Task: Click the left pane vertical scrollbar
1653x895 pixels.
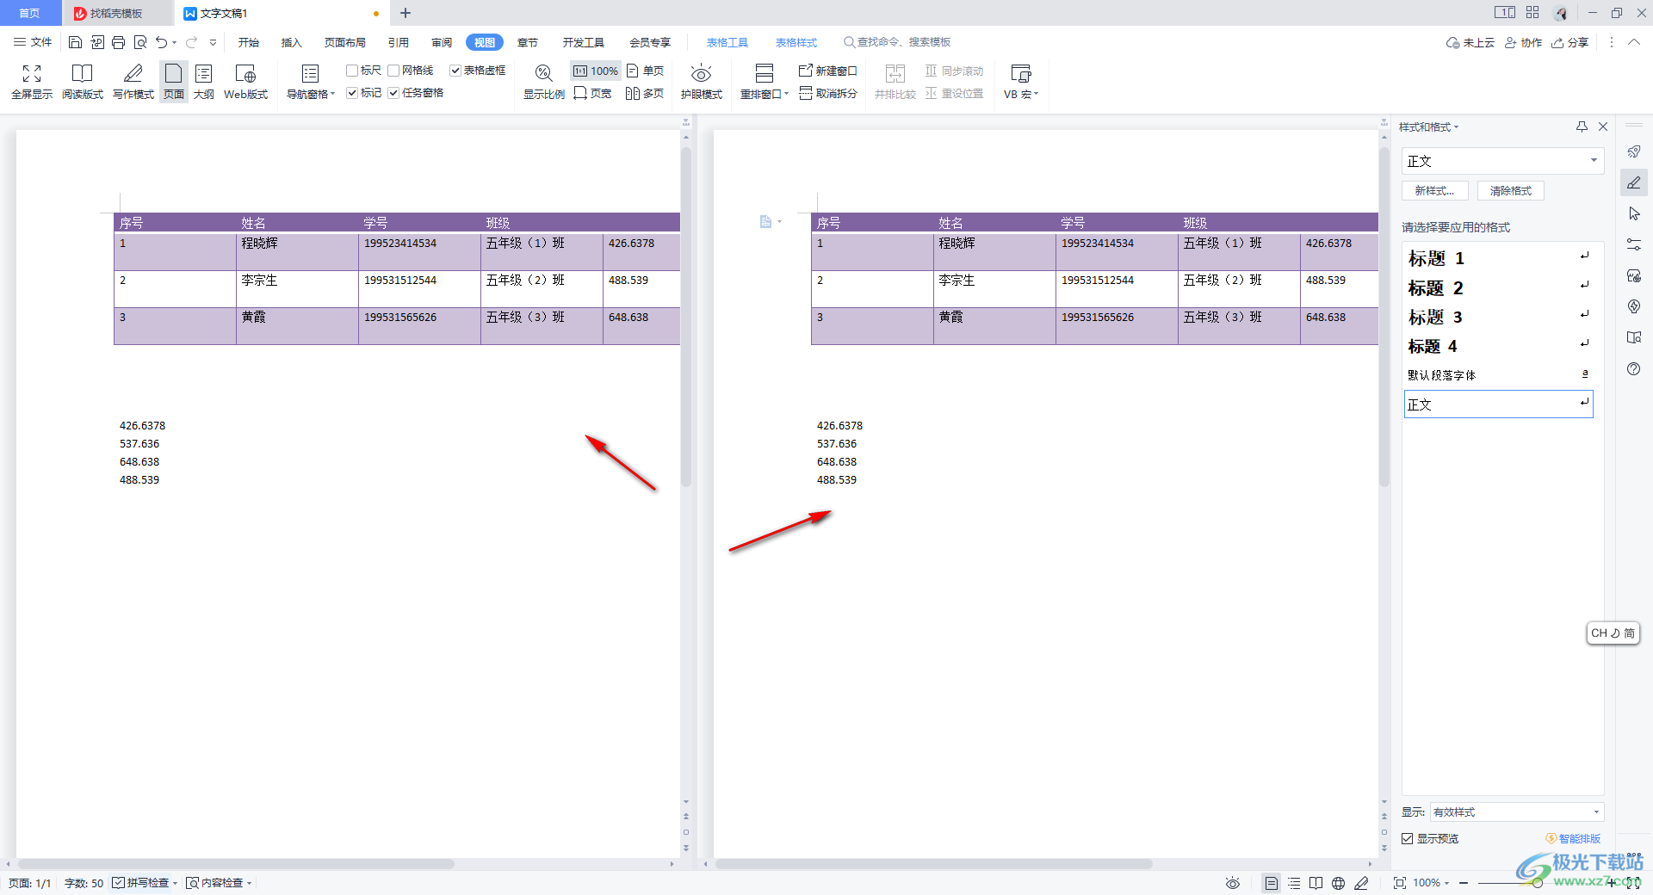Action: tap(686, 317)
